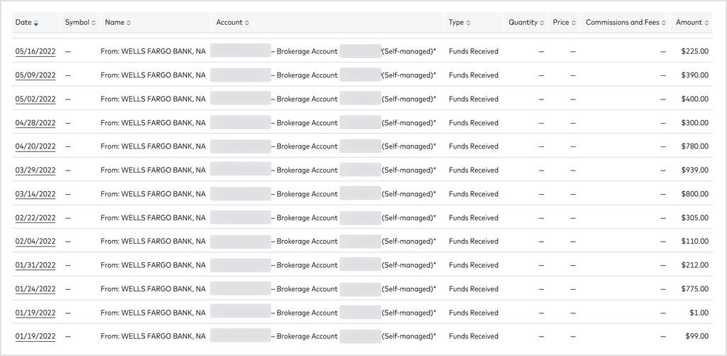Image resolution: width=727 pixels, height=356 pixels.
Task: Sort table by Amount column
Action: point(692,22)
